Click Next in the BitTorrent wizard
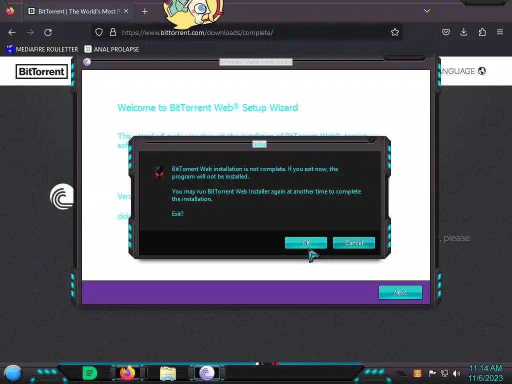512x384 pixels. [x=400, y=292]
